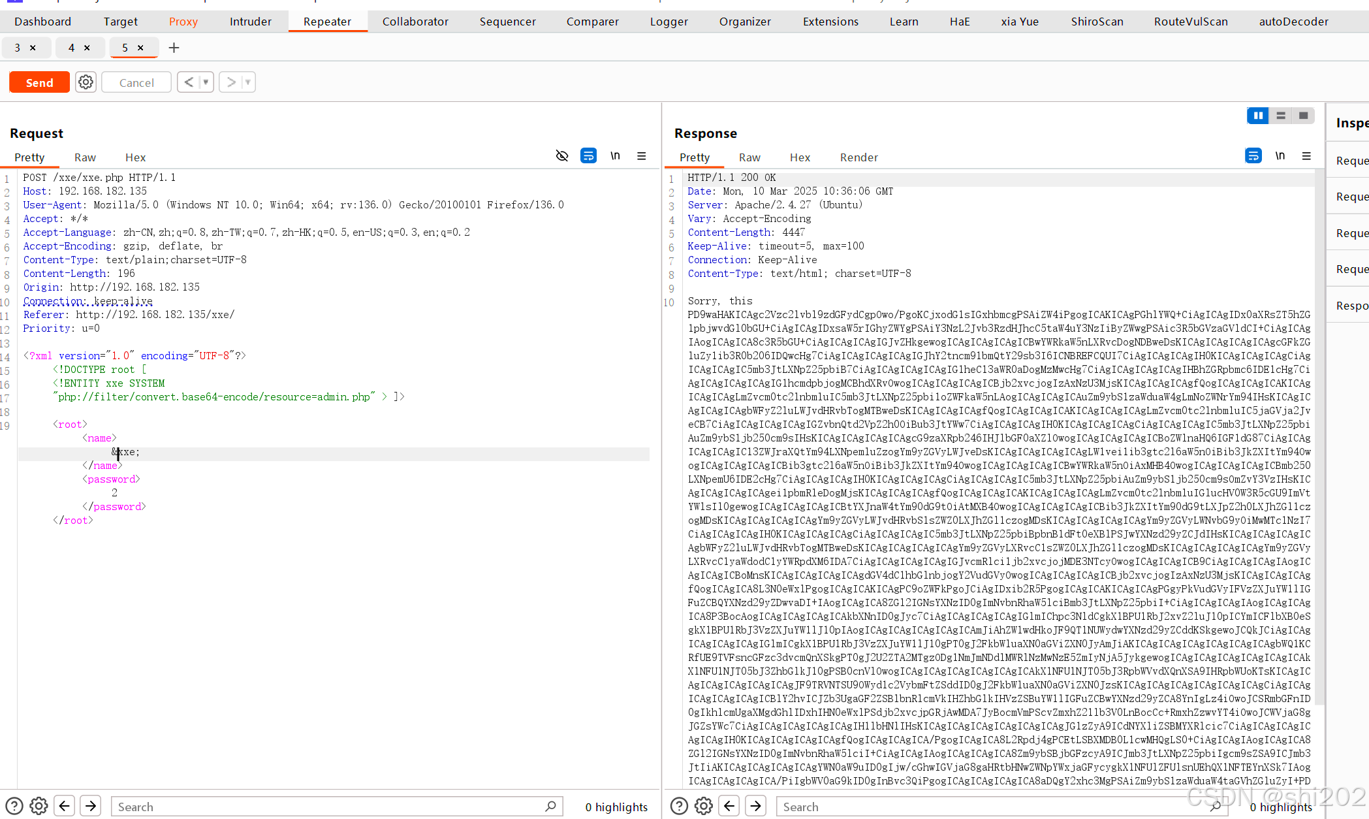Select combined tabbed layout icon

tap(1303, 116)
